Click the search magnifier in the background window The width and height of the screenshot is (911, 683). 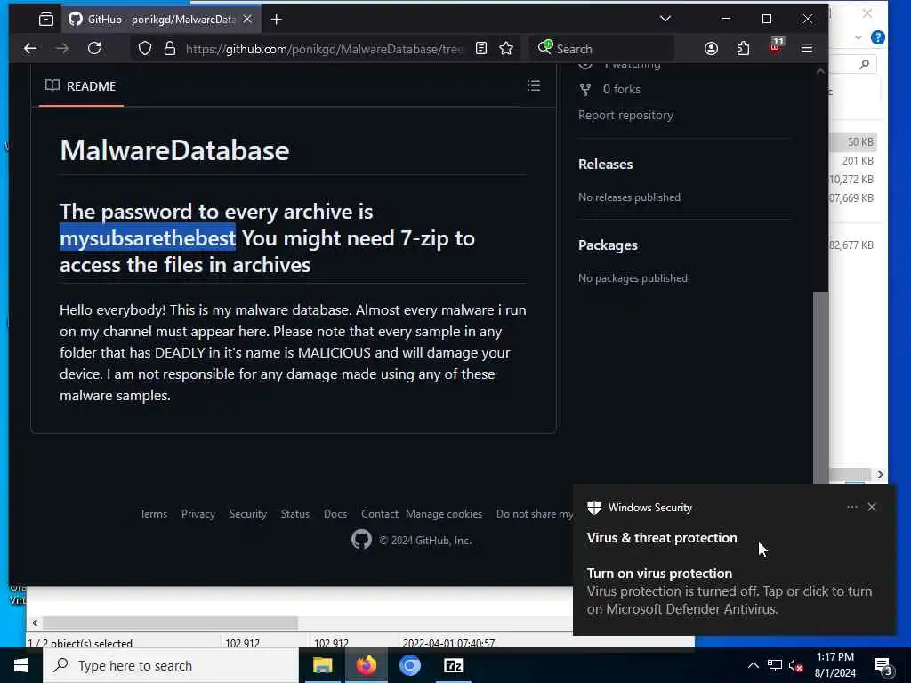(864, 64)
